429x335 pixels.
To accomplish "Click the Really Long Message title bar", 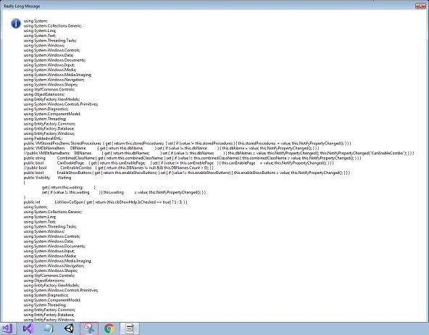I will pos(208,6).
